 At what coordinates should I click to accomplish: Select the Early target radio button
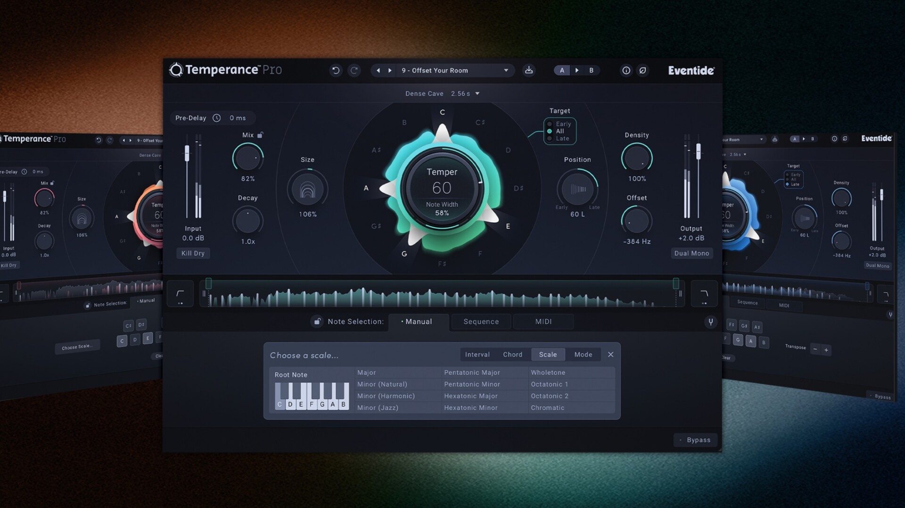click(551, 124)
